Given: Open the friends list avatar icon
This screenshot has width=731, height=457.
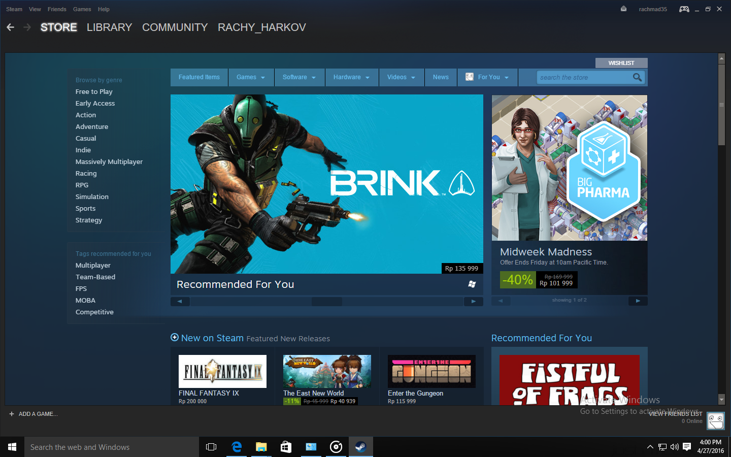Looking at the screenshot, I should tap(716, 421).
